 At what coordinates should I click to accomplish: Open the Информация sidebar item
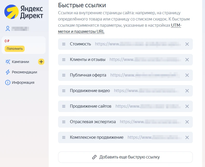23,82
